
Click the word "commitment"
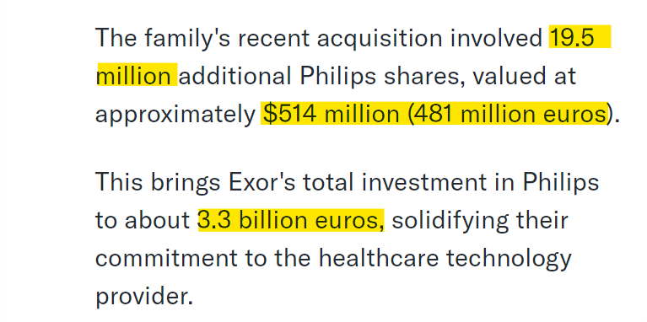pyautogui.click(x=167, y=258)
